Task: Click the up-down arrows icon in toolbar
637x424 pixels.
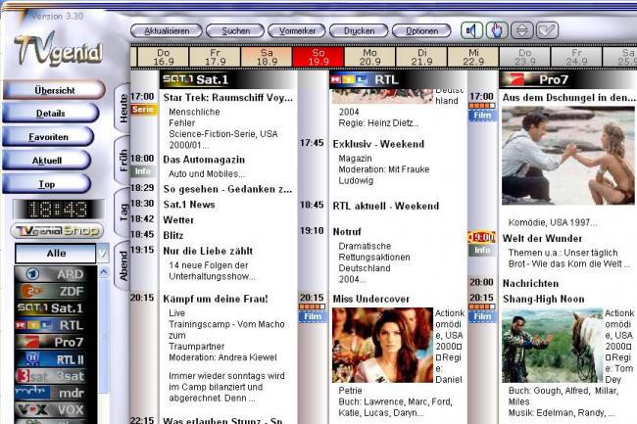Action: coord(522,30)
